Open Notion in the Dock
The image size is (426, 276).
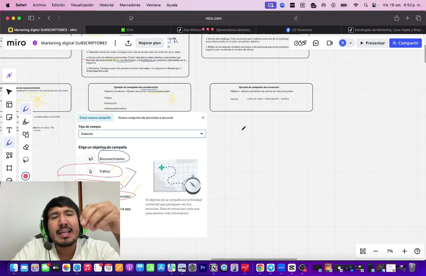[x=213, y=268]
